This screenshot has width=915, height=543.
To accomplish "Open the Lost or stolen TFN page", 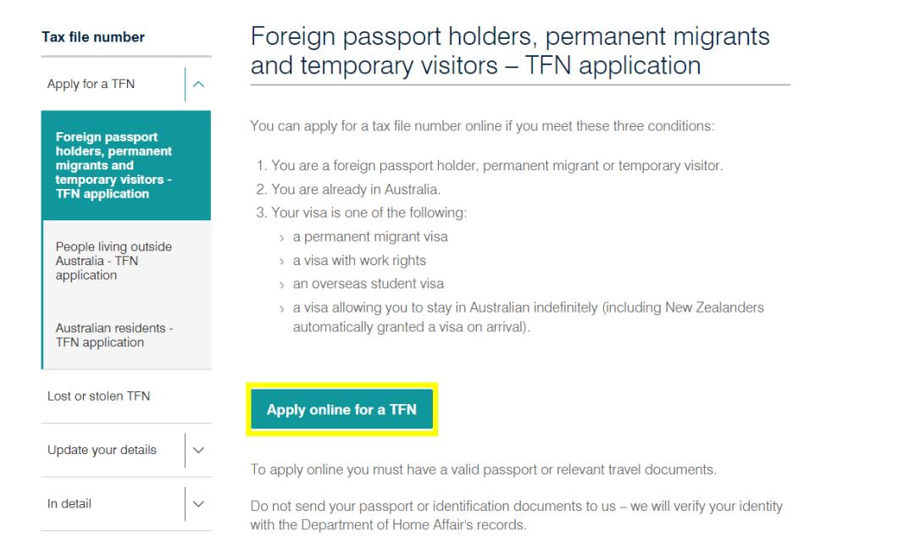I will 99,396.
